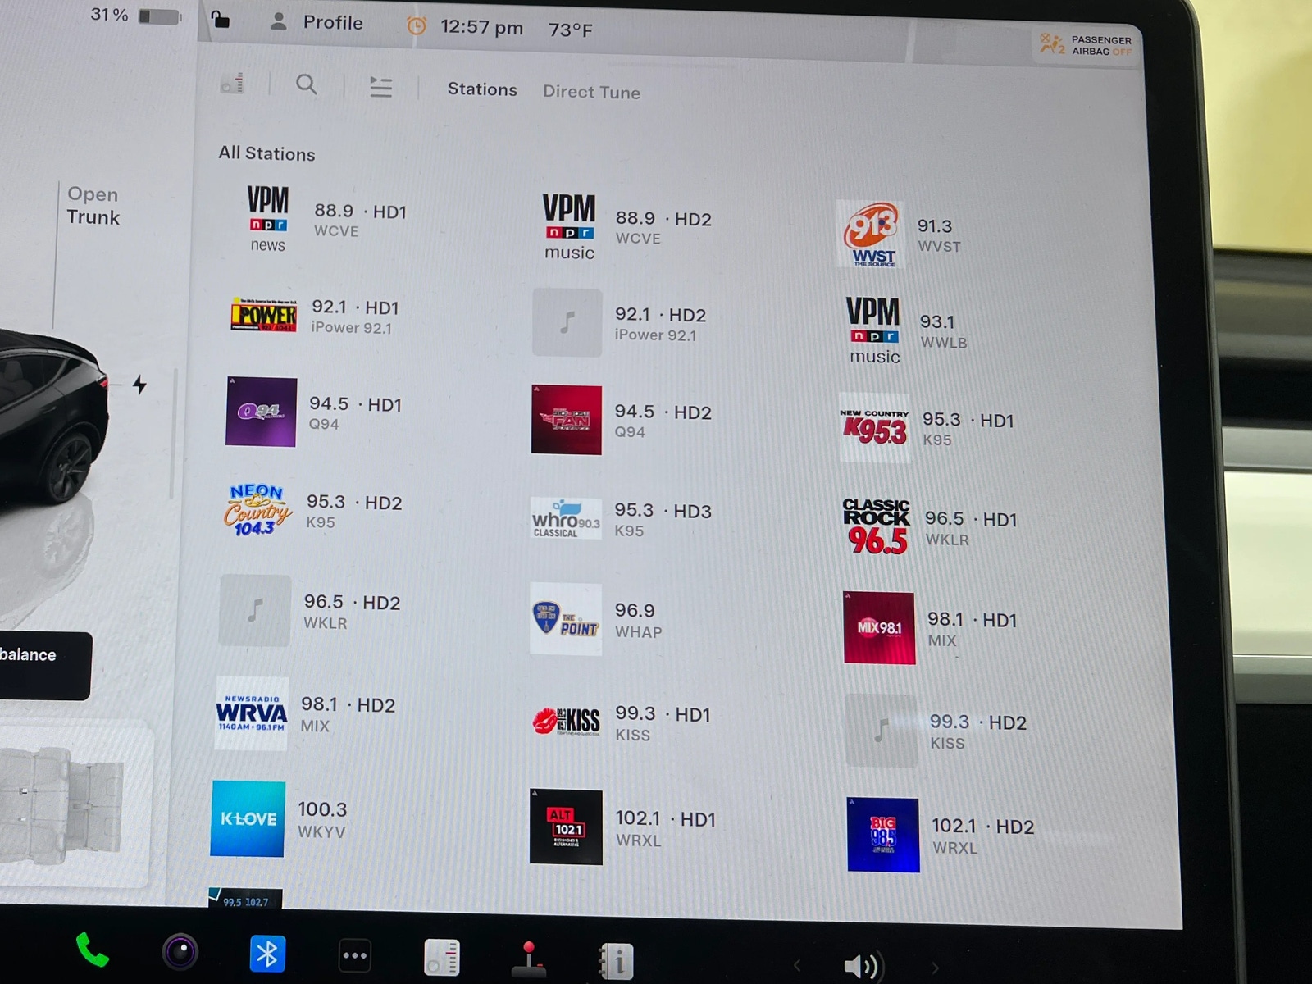Launch the camera app icon
This screenshot has width=1312, height=984.
[x=180, y=952]
